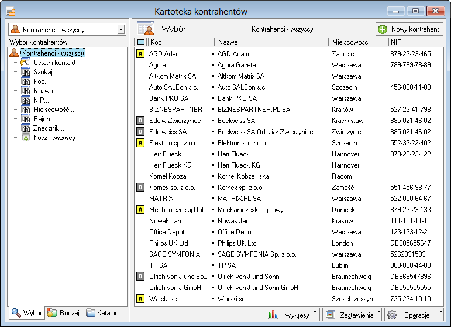451x327 pixels.
Task: Click the binoculars icon beside Nazwa...
Action: point(26,91)
